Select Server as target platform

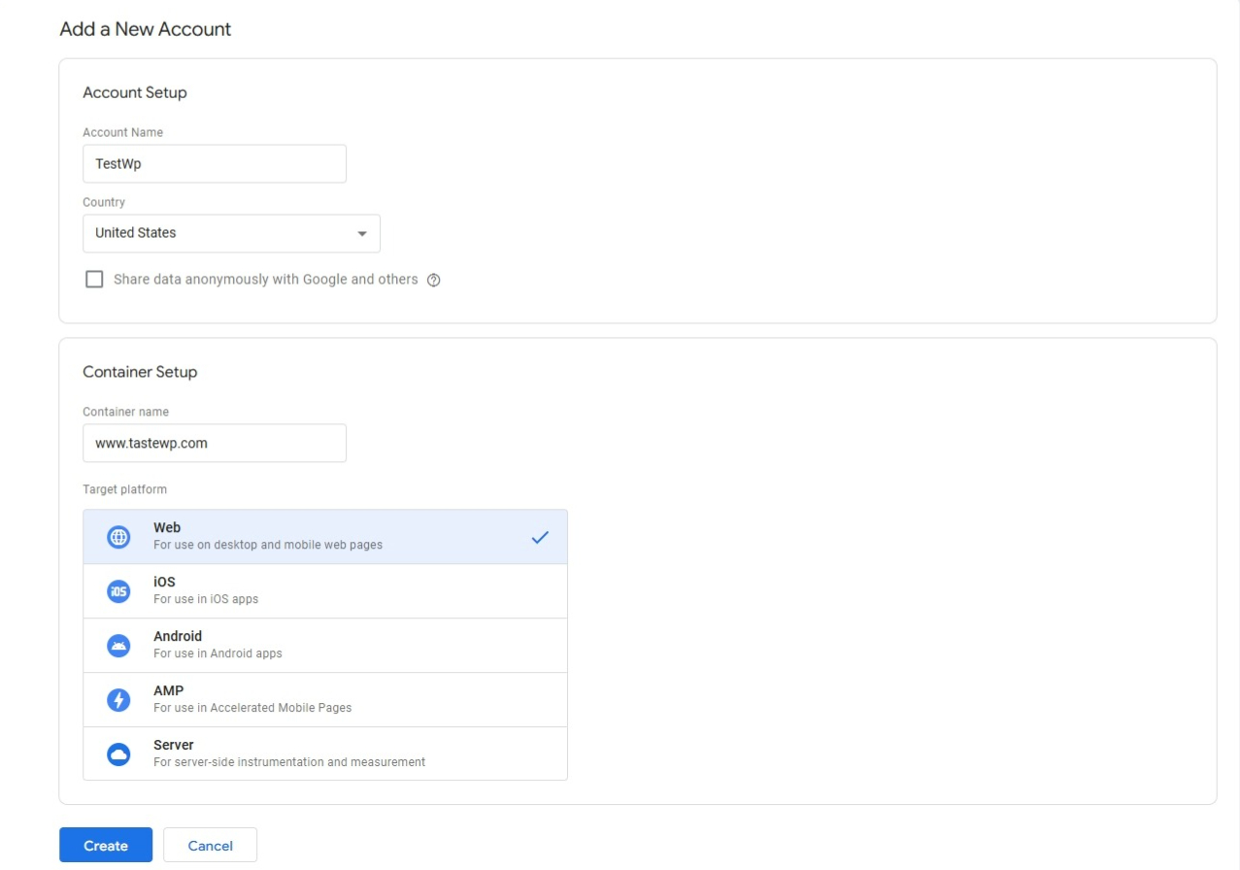point(325,753)
